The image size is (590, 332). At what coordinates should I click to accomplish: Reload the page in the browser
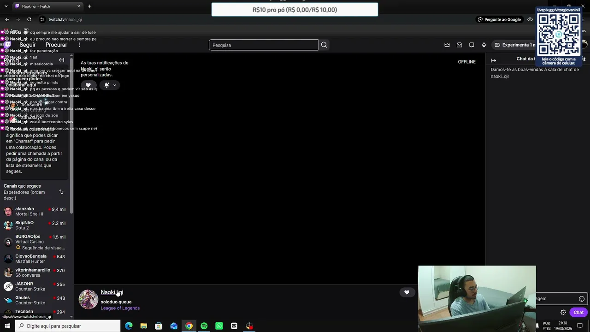(29, 19)
